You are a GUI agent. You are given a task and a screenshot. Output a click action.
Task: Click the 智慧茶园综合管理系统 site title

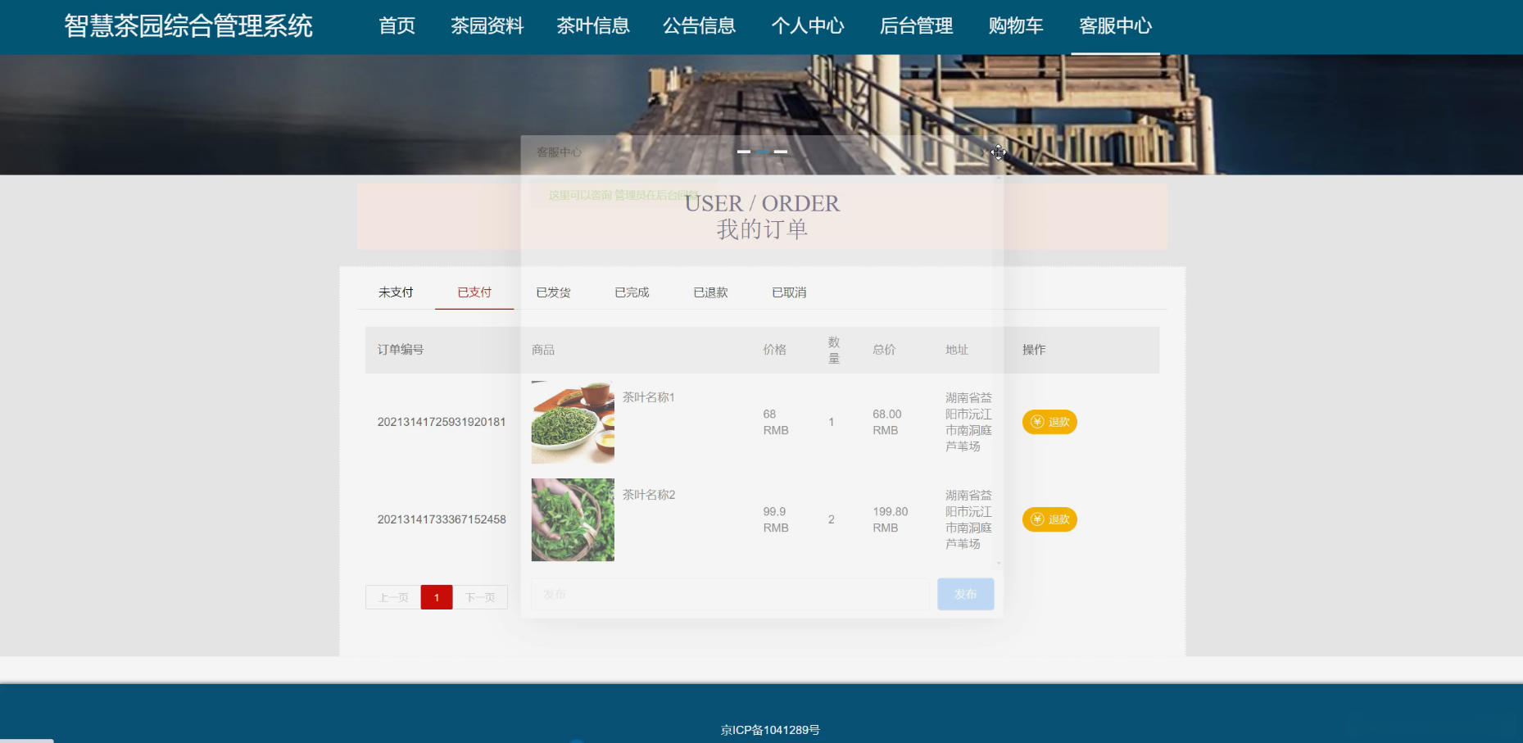point(188,26)
